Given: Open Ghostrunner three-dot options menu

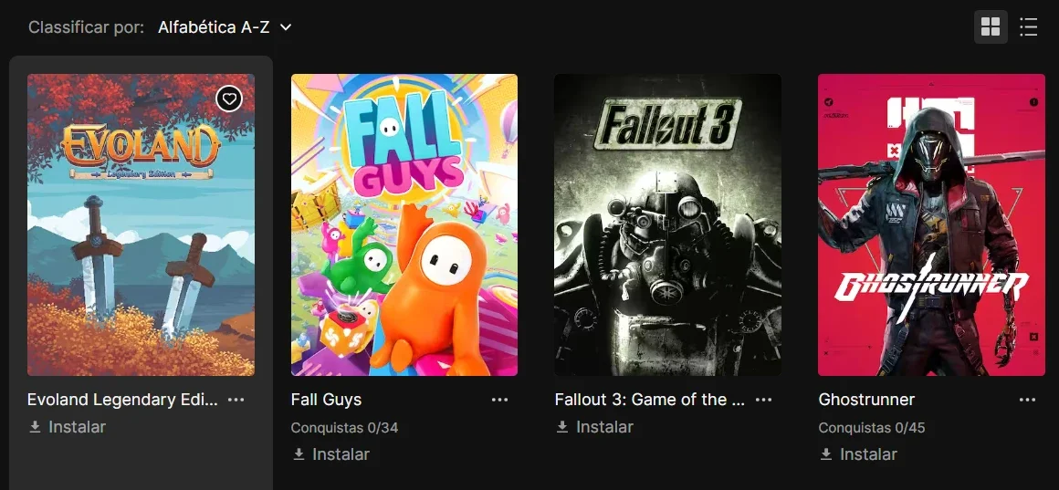Looking at the screenshot, I should 1027,400.
